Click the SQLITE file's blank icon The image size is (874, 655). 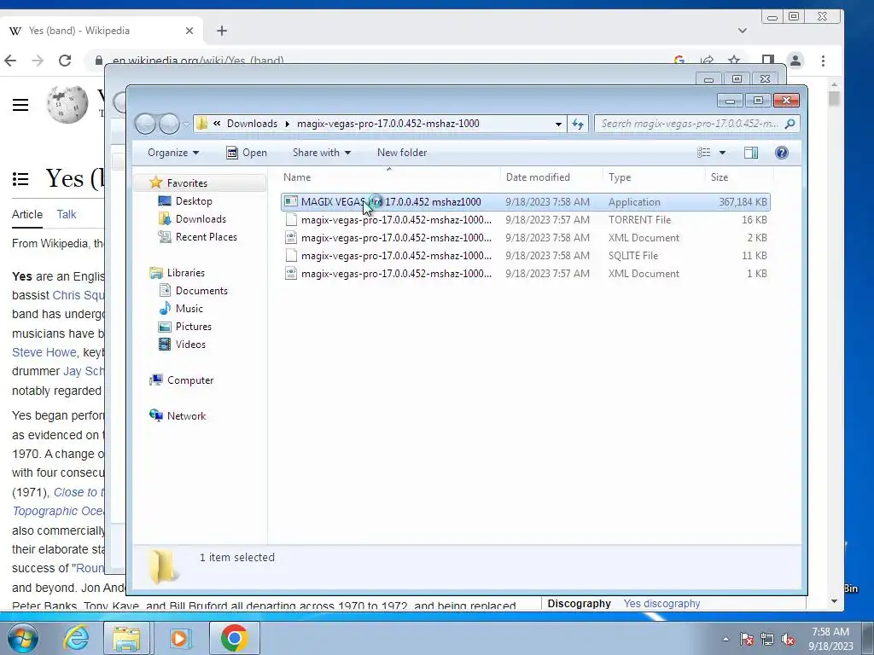pyautogui.click(x=290, y=255)
